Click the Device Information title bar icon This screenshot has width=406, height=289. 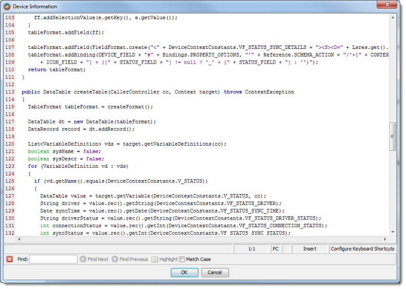click(8, 6)
